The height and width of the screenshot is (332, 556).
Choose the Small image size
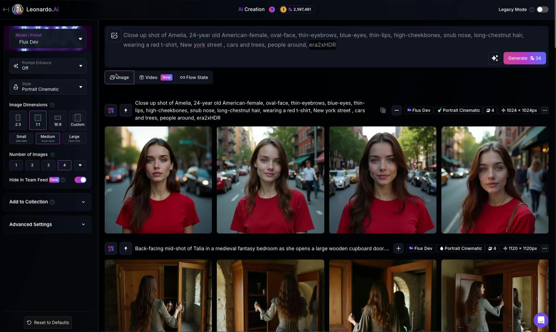tap(21, 138)
